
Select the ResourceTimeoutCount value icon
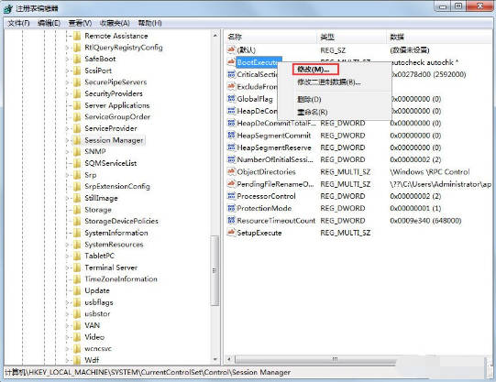click(x=231, y=221)
